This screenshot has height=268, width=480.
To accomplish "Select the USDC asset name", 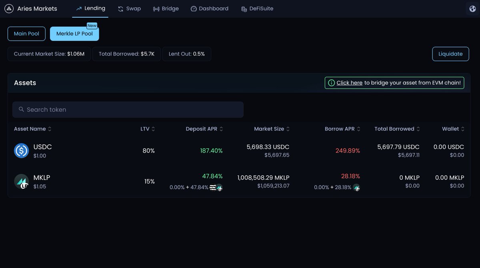I will pos(42,147).
